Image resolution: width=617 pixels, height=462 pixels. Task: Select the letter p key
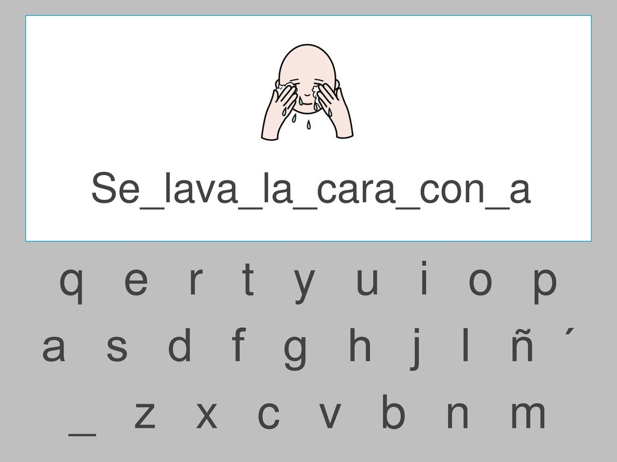click(x=545, y=286)
